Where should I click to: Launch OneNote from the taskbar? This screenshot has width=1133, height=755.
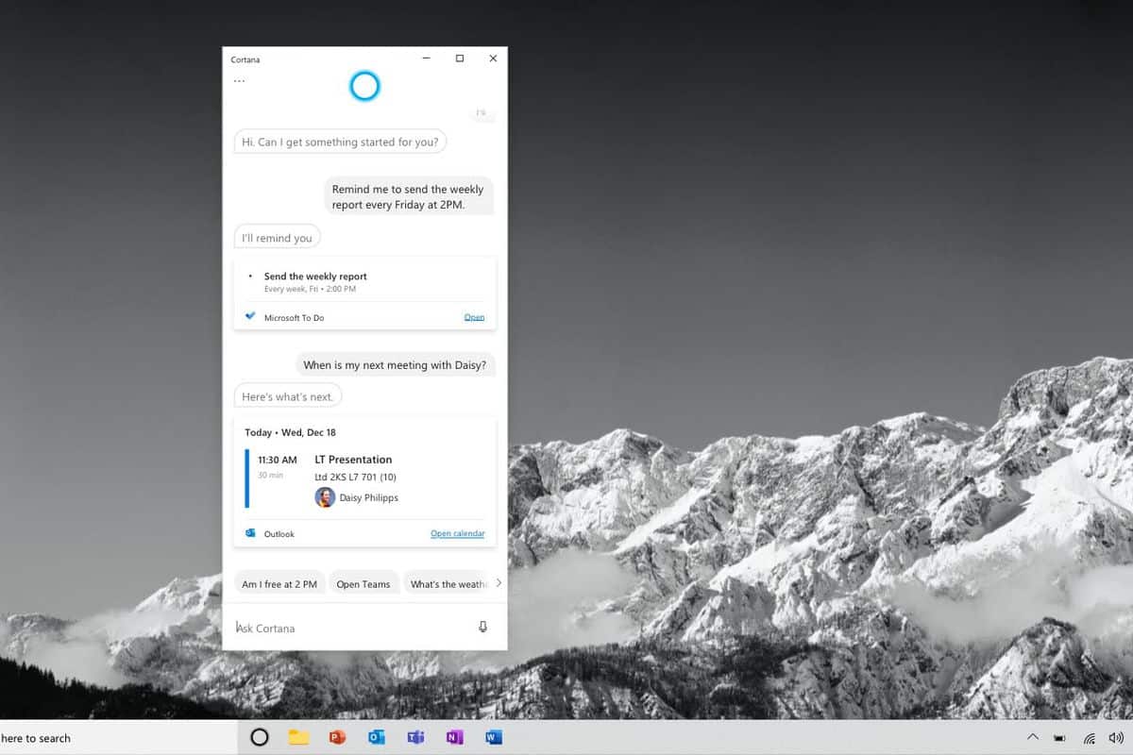tap(454, 737)
